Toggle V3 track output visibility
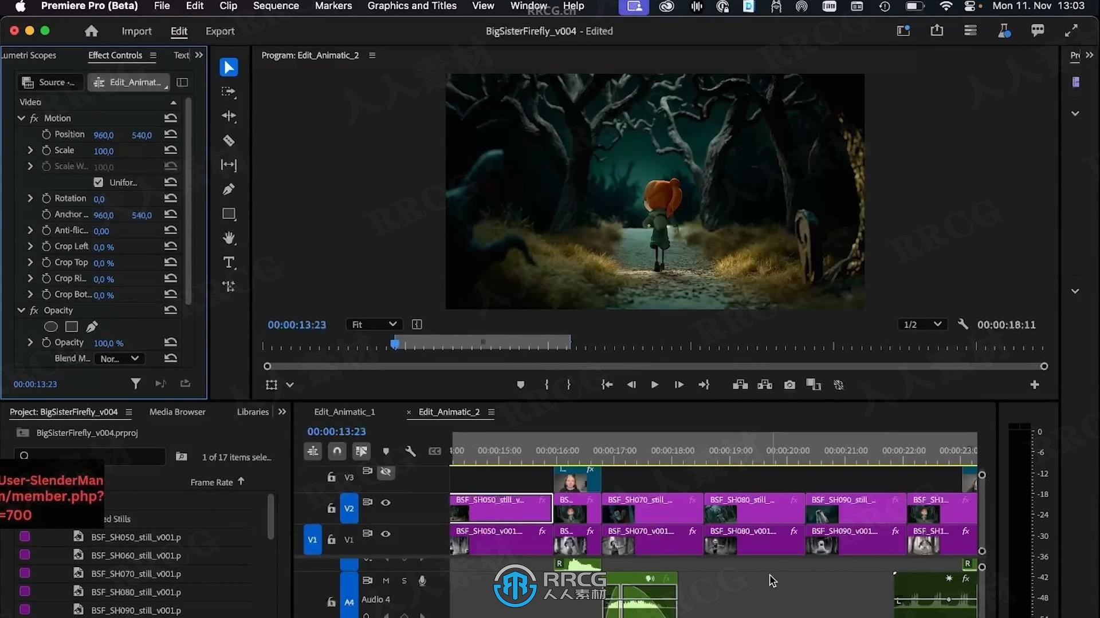The image size is (1100, 618). coord(386,472)
